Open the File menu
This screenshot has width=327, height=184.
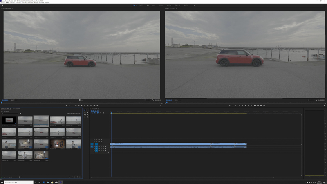point(3,3)
